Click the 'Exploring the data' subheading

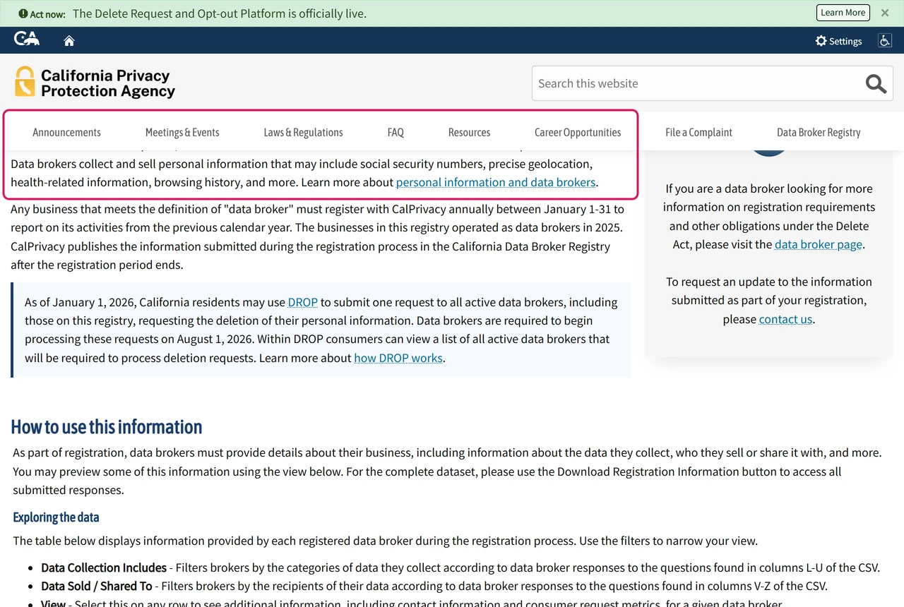click(56, 517)
